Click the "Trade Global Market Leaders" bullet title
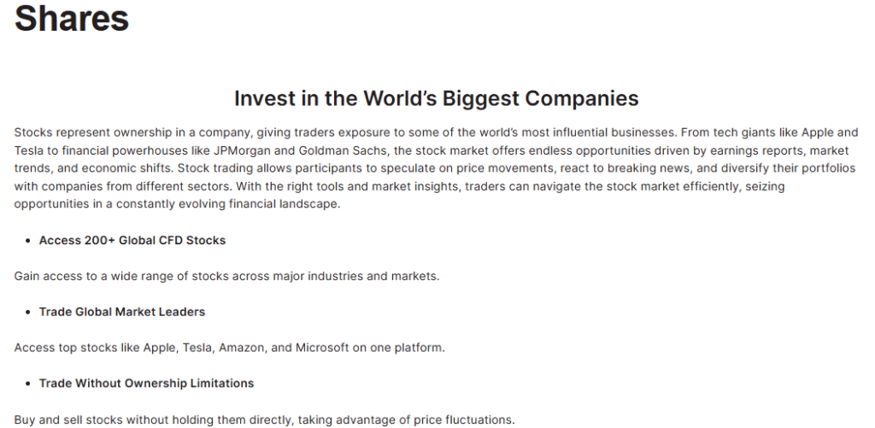The image size is (875, 428). tap(122, 312)
